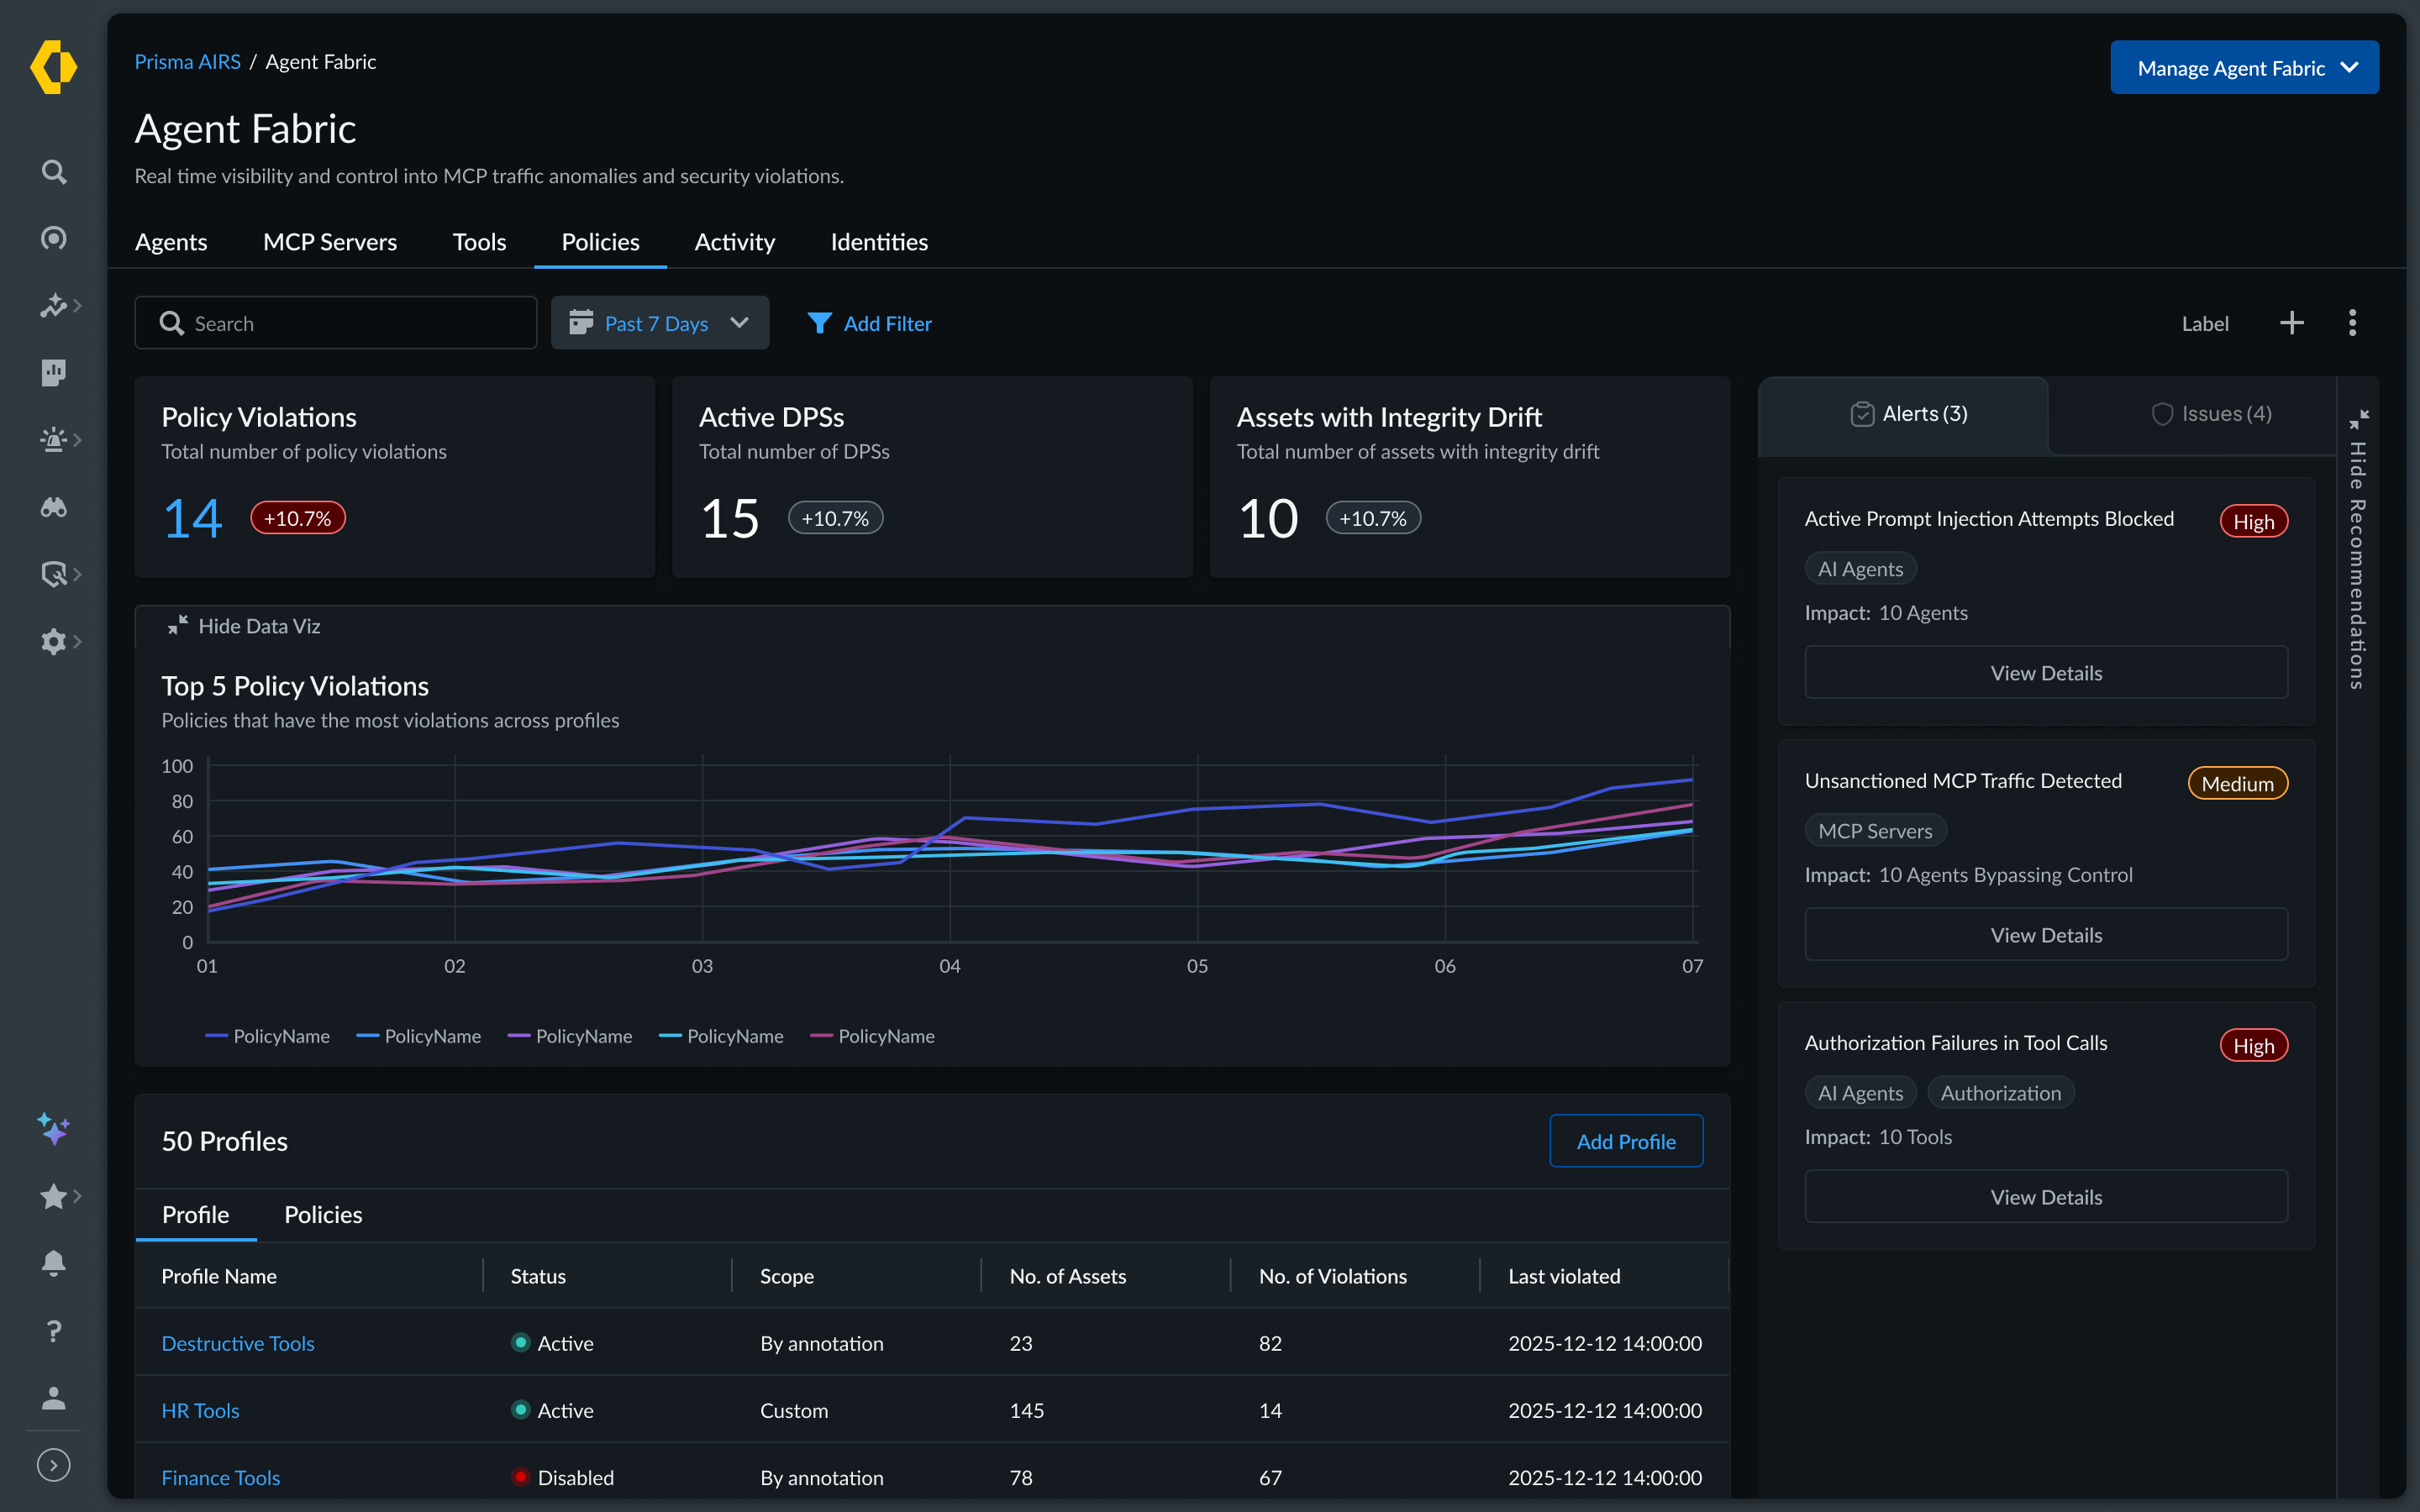This screenshot has width=2420, height=1512.
Task: Expand the gear settings sidebar chevron
Action: (78, 641)
